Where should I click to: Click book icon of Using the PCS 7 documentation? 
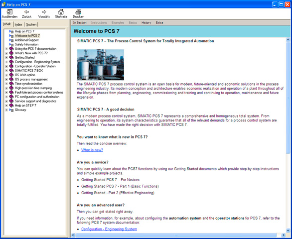click(x=11, y=49)
